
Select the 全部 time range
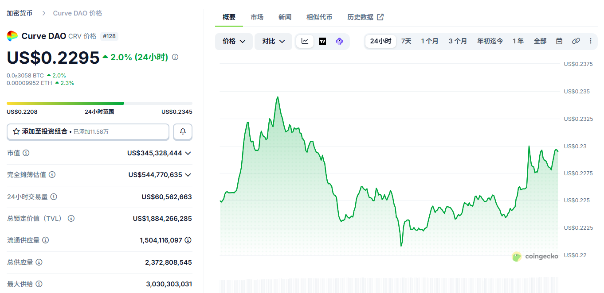[x=540, y=41]
